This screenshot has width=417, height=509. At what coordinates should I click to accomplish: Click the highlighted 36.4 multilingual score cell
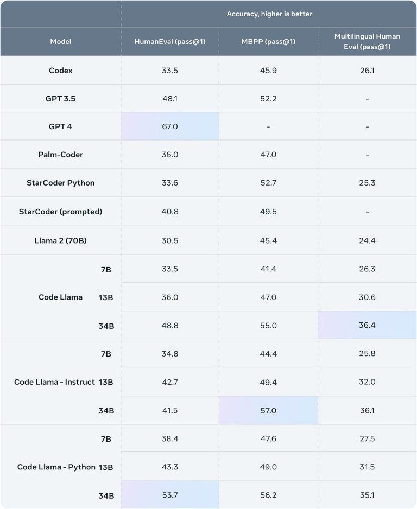(x=367, y=325)
